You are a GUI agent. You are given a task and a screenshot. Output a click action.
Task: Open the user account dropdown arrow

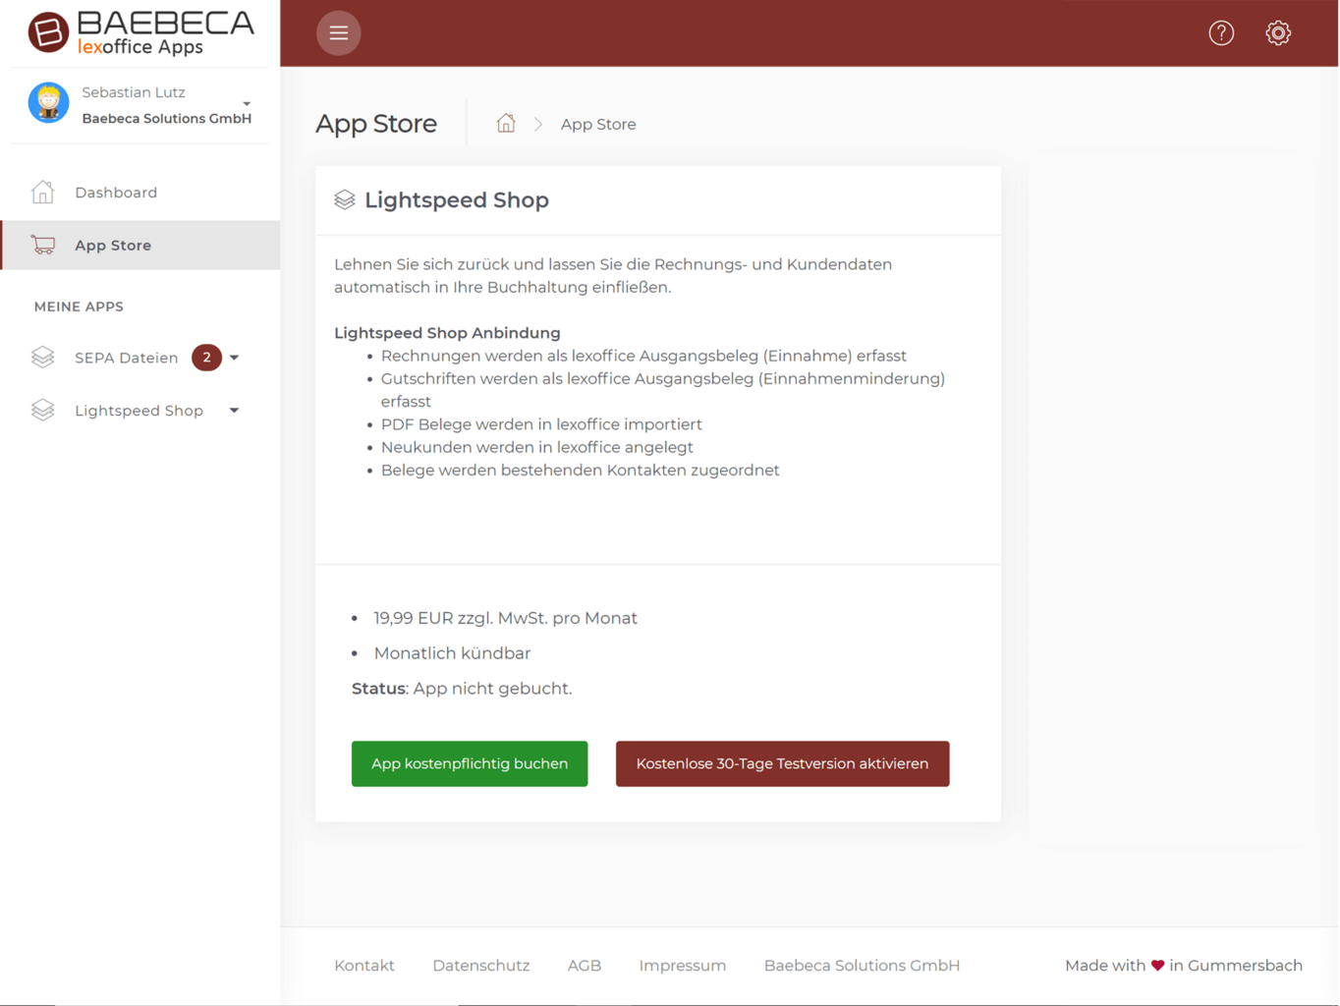click(x=247, y=104)
